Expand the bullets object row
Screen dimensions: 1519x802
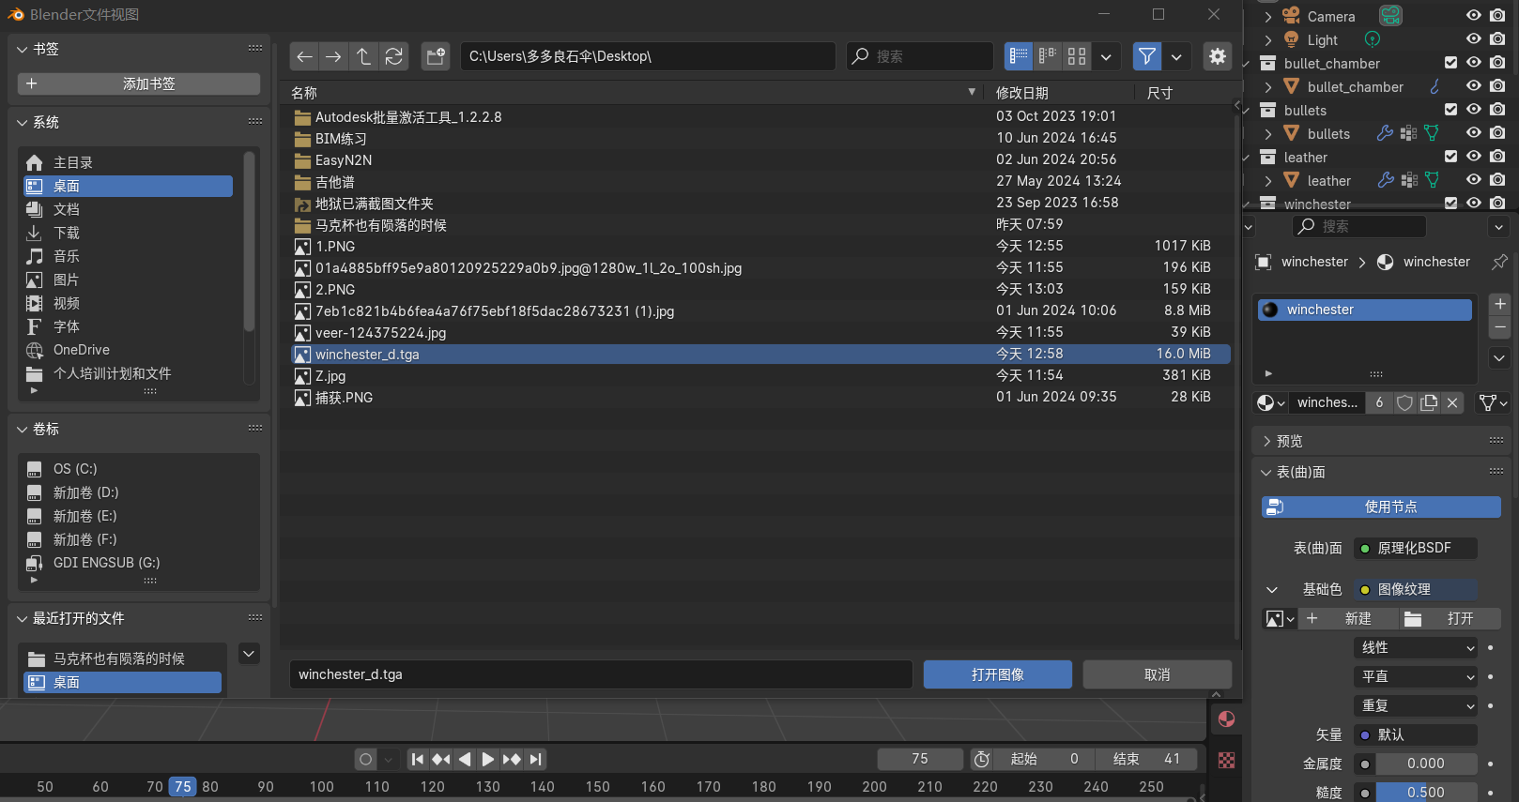click(x=1268, y=134)
